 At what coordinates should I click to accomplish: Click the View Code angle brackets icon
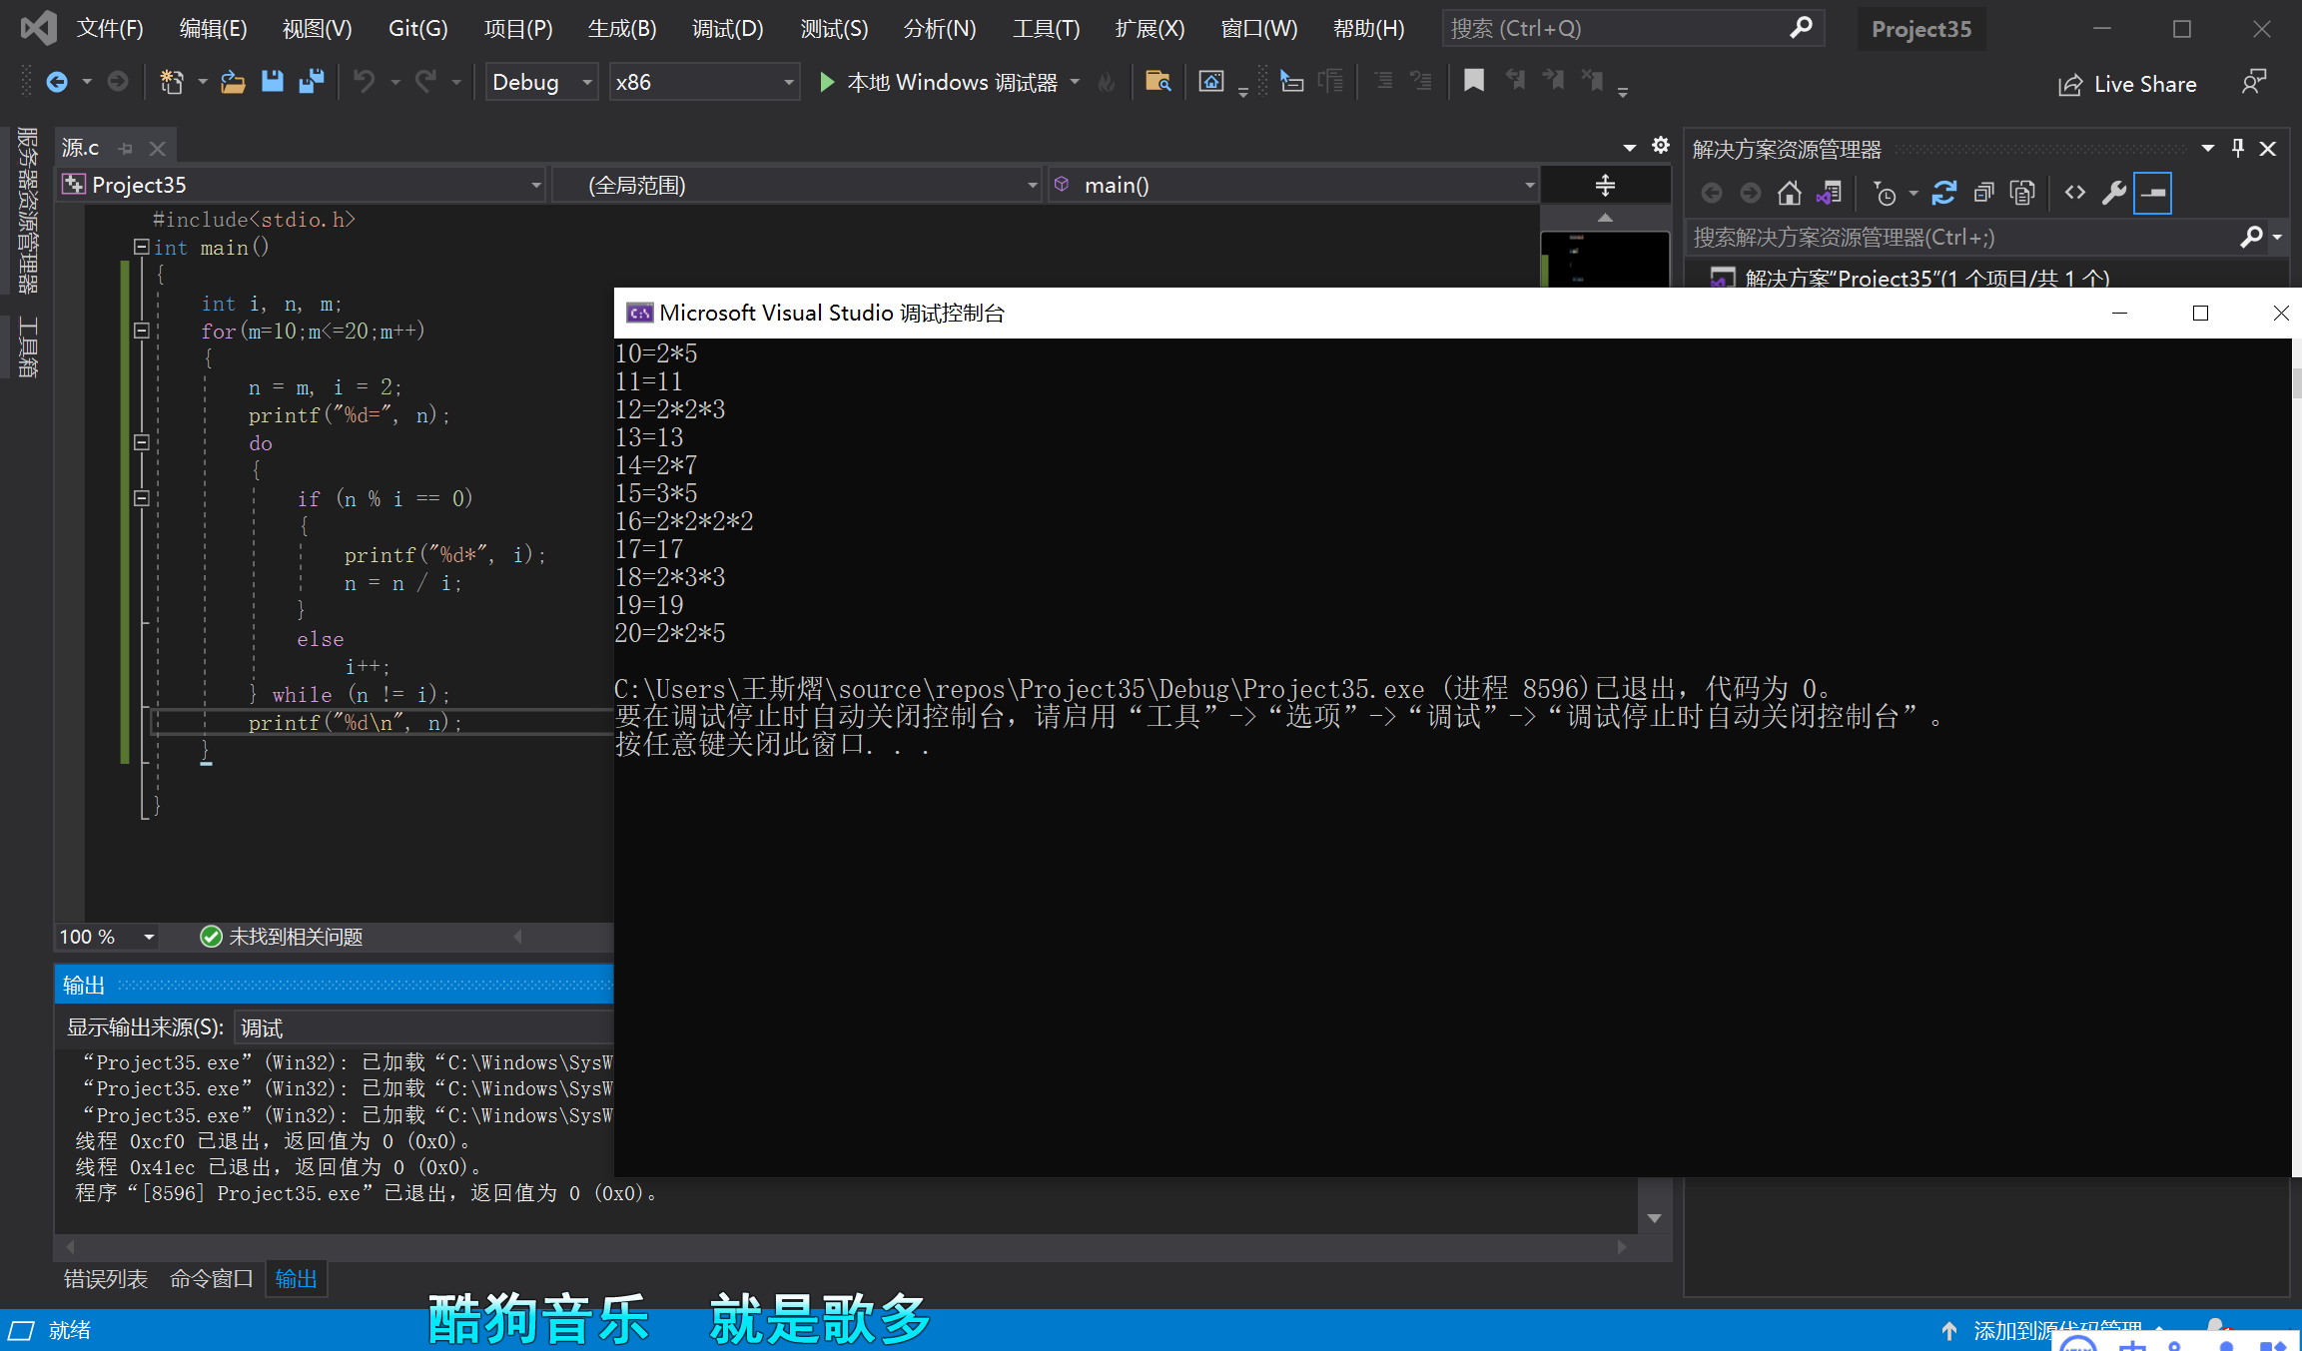[2075, 193]
